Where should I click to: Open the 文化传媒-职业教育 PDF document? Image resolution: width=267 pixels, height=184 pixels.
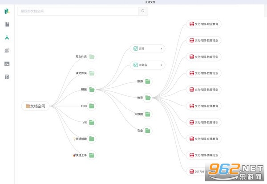[203, 24]
